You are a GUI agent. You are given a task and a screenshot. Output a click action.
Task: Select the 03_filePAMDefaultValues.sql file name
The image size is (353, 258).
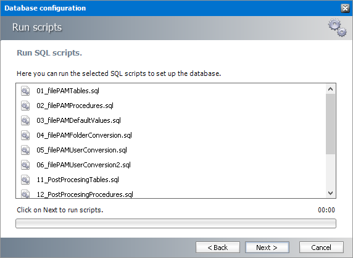[78, 120]
